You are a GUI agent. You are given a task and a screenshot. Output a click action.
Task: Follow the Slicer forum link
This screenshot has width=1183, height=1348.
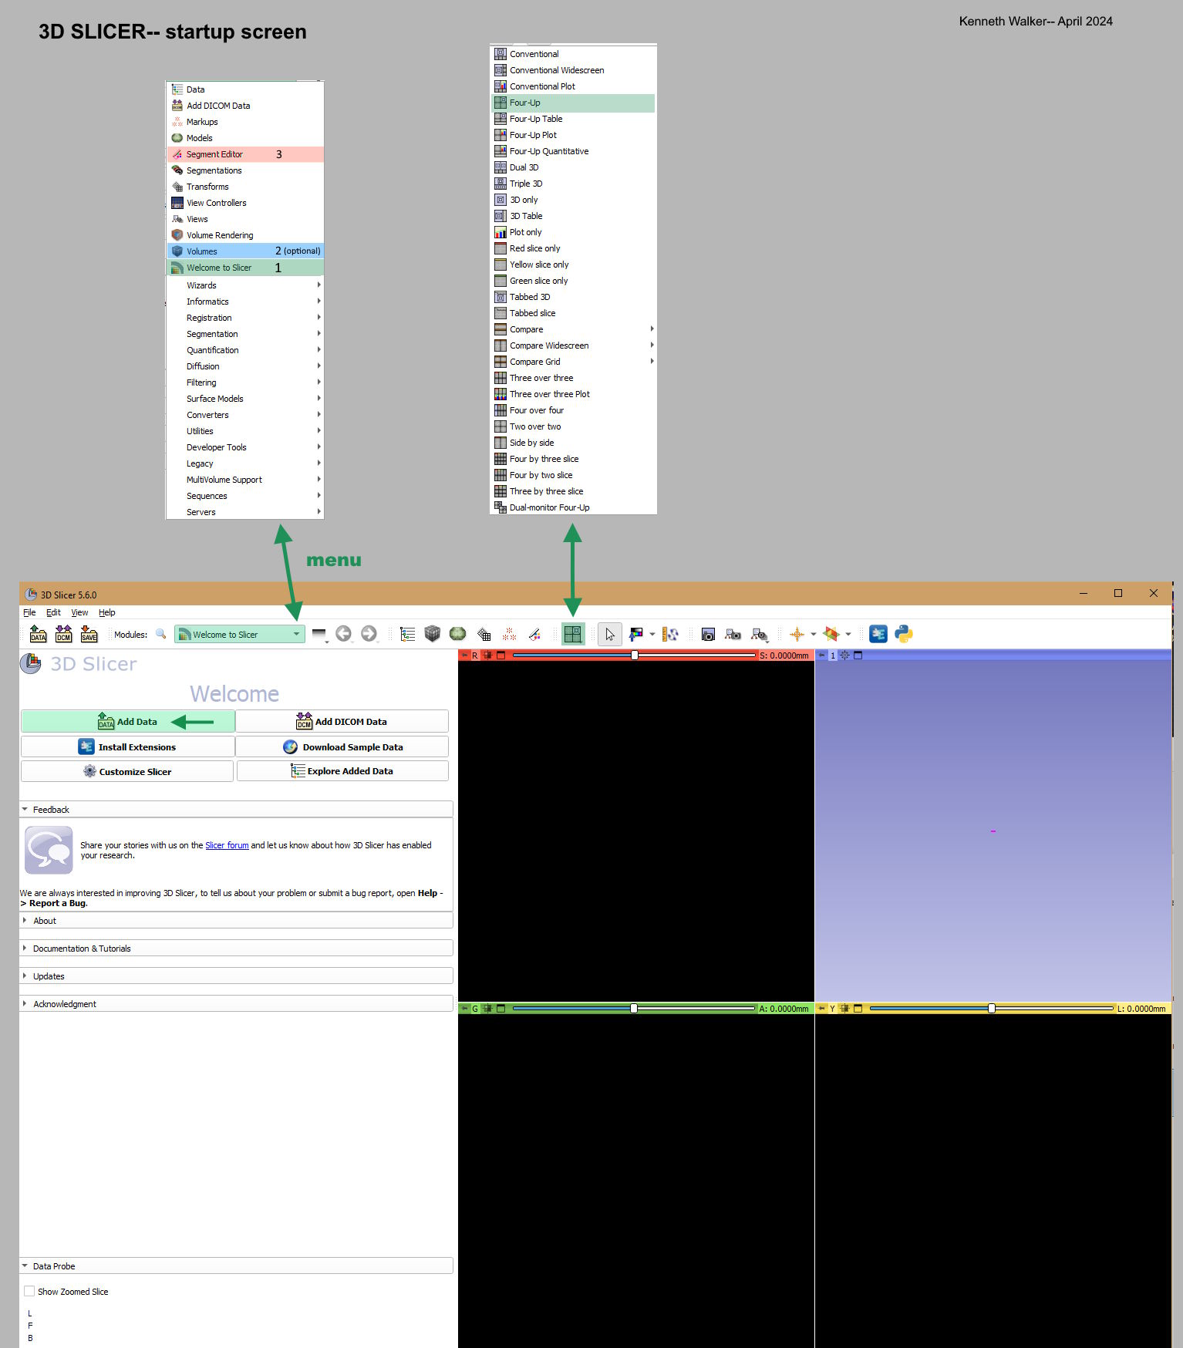227,845
